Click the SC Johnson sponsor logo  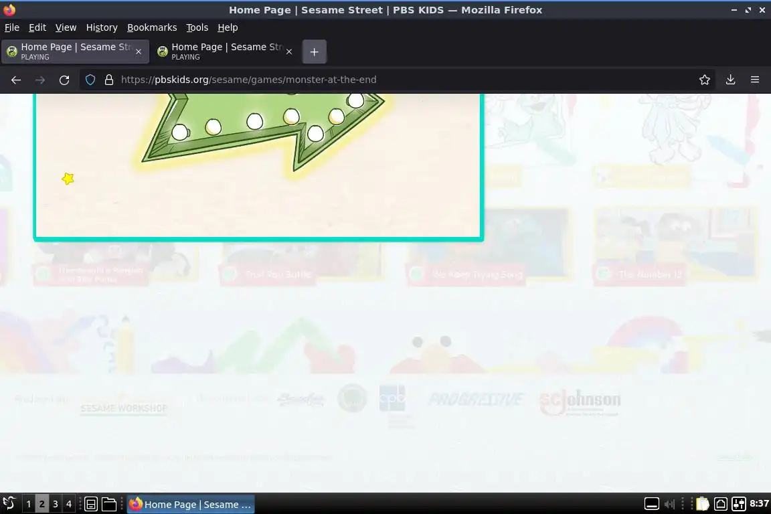point(580,402)
